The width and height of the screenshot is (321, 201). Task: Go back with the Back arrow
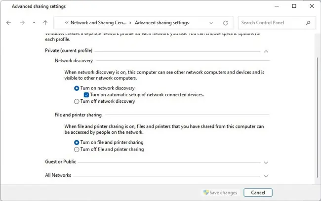9,23
